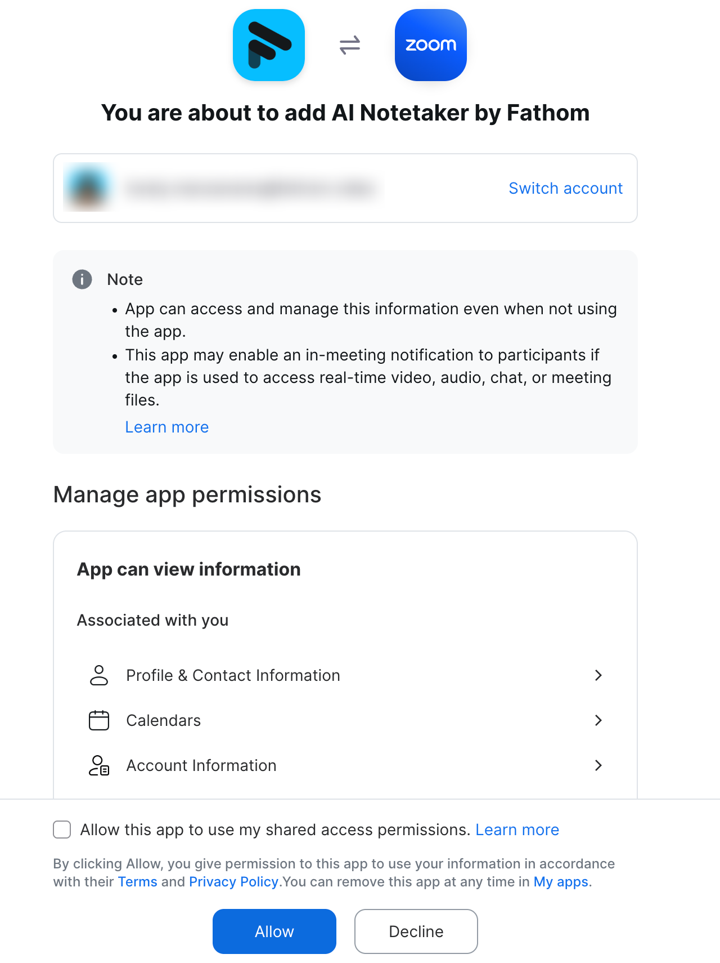Image resolution: width=720 pixels, height=963 pixels.
Task: Expand the Calendars permission chevron
Action: click(x=598, y=720)
